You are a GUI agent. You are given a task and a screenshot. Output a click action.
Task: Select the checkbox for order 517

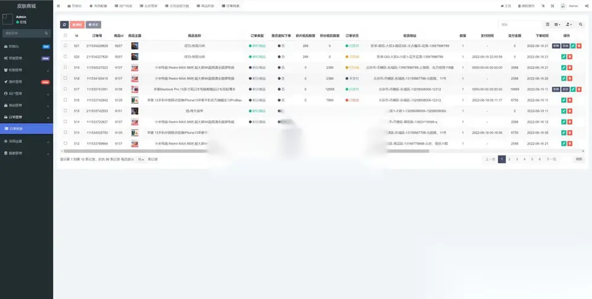coord(65,89)
